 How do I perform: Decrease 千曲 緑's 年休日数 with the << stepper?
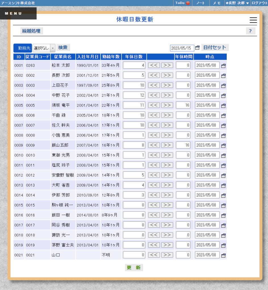point(154,115)
